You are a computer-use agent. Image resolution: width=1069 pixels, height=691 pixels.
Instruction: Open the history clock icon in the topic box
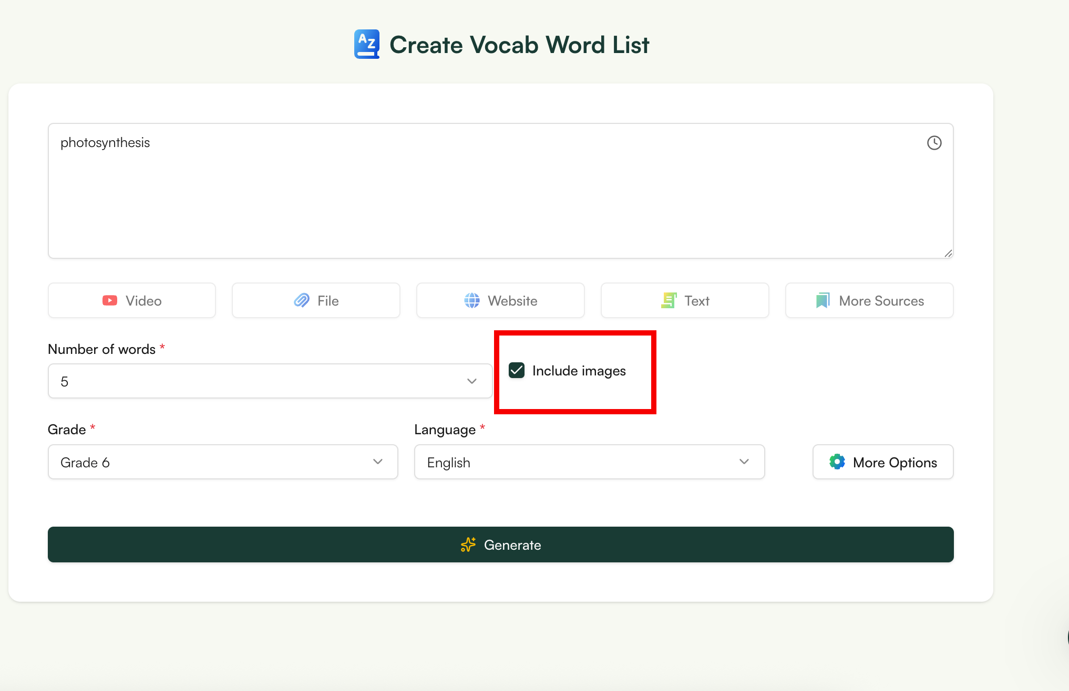(934, 142)
